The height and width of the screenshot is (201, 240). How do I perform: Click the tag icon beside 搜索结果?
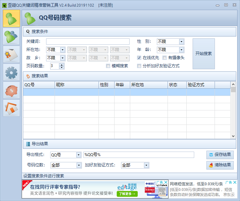[28, 76]
